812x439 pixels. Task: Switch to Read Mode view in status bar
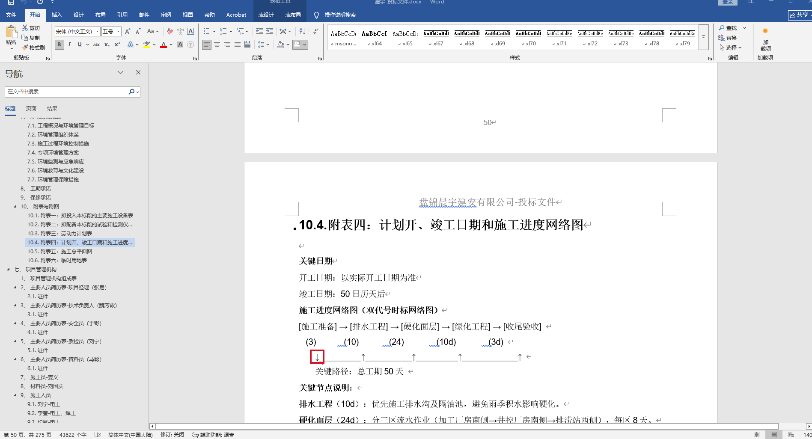coord(757,435)
